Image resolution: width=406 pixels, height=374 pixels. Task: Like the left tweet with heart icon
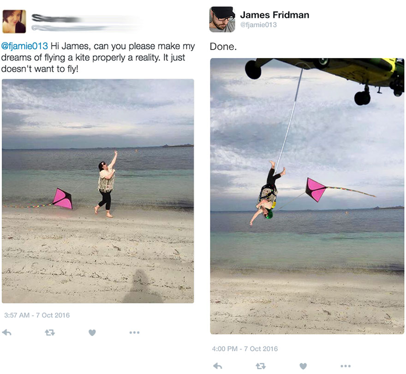92,332
